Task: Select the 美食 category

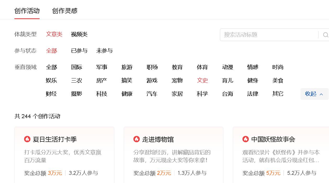Action: [278, 81]
